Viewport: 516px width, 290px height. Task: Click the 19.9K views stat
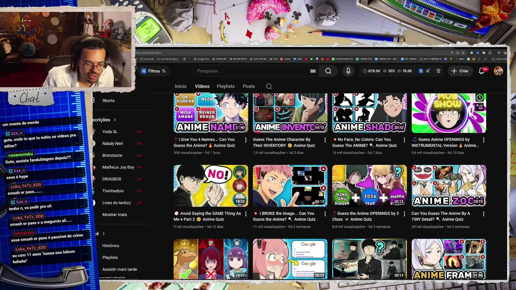[405, 71]
